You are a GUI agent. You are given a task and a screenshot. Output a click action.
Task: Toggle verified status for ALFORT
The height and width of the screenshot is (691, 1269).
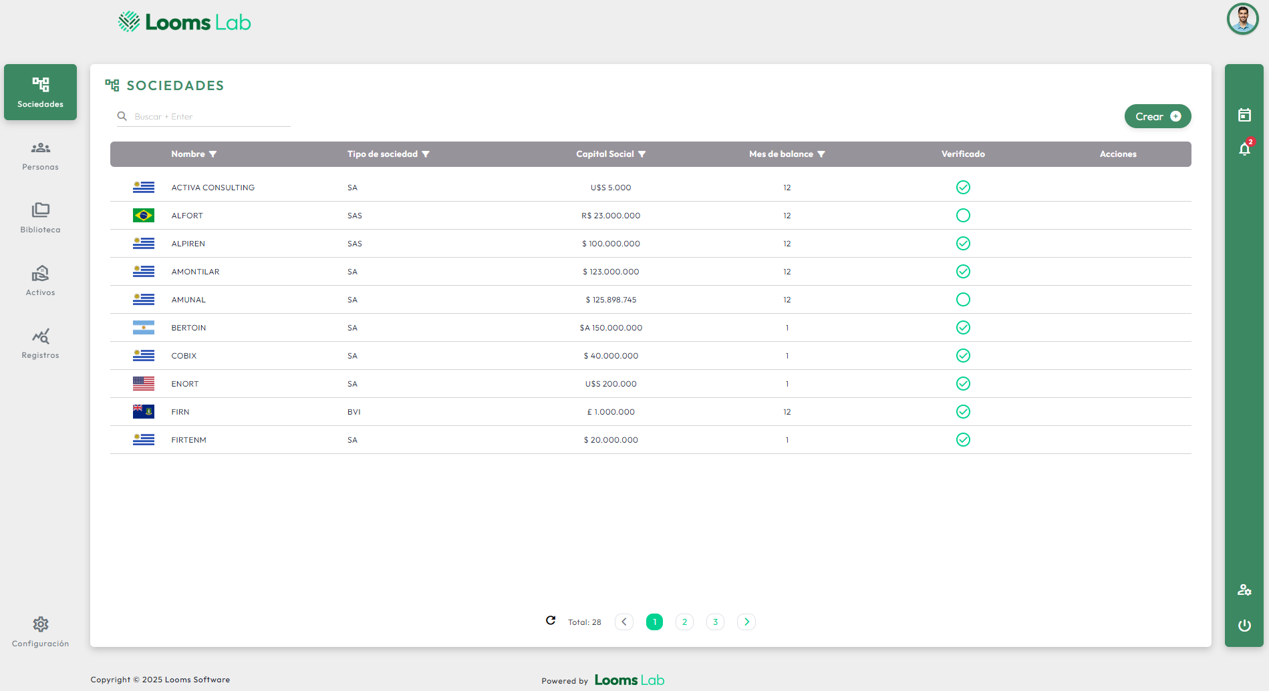coord(963,216)
